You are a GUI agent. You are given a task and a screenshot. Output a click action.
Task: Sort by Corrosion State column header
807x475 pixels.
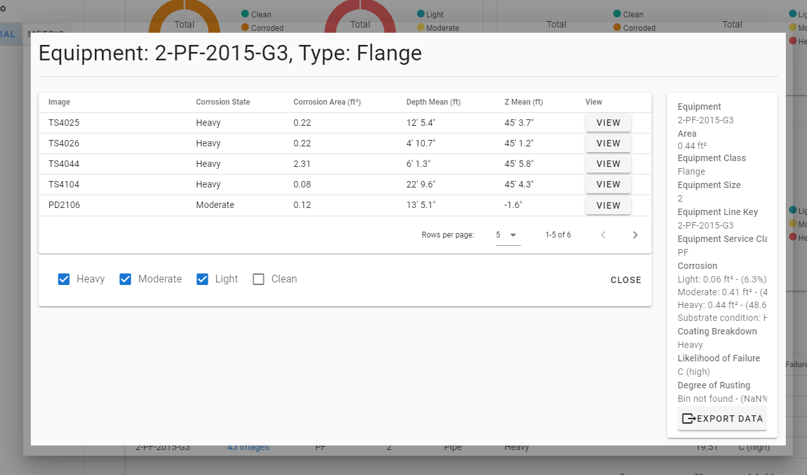pos(223,102)
